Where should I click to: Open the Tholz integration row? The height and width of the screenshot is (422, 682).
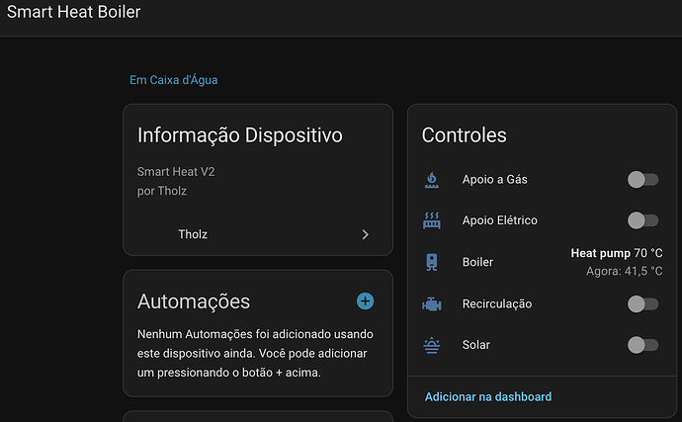[x=258, y=234]
